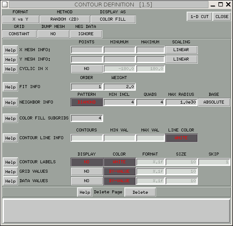Click the CLOSE button

222,16
